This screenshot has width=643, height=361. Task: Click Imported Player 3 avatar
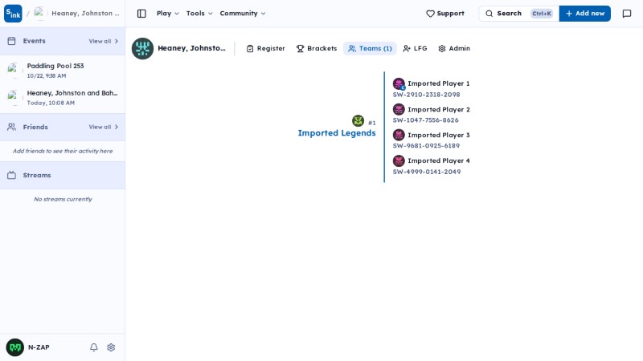tap(399, 135)
